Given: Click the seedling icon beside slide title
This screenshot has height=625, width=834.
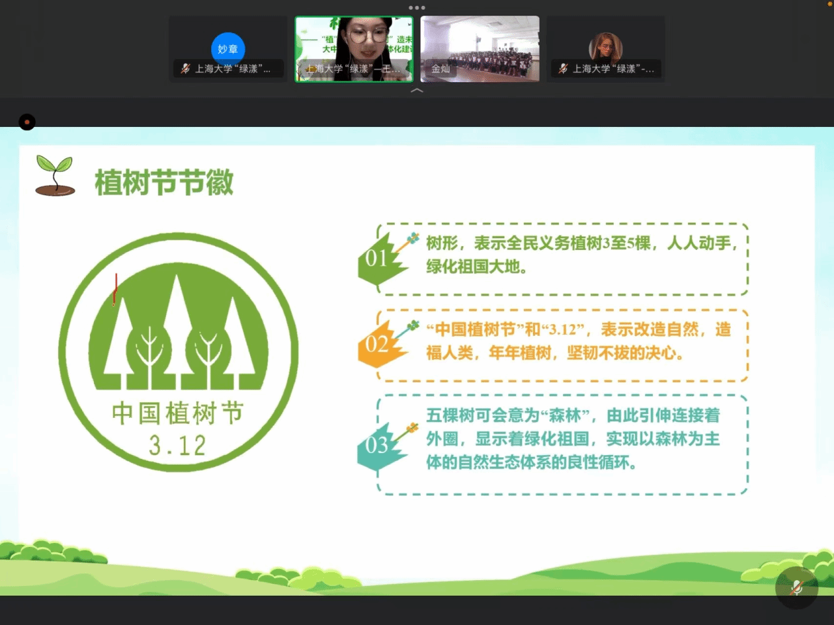Looking at the screenshot, I should tap(55, 176).
